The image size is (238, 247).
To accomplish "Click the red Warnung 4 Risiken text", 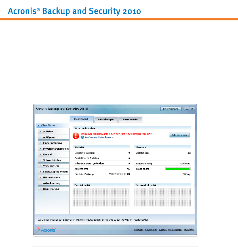I will [117, 134].
